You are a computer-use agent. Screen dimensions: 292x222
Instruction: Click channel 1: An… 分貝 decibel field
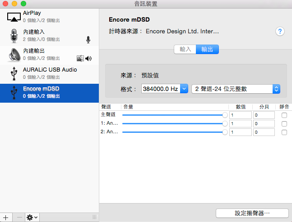click(x=264, y=124)
